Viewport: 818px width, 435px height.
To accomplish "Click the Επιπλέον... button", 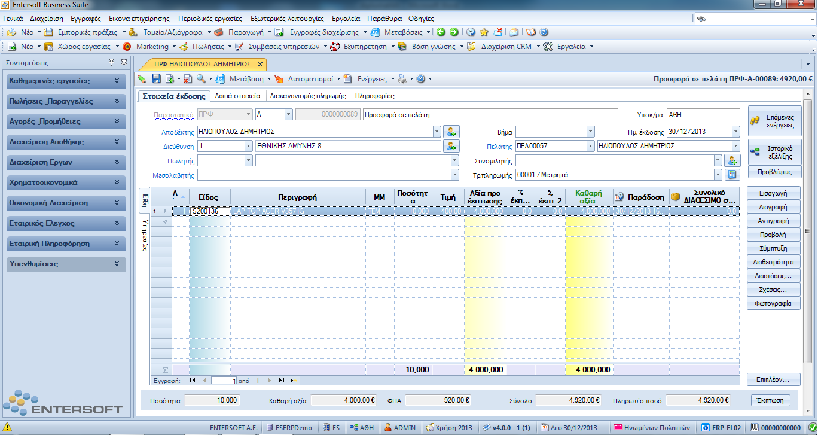I will [x=774, y=379].
